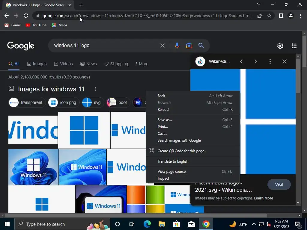The height and width of the screenshot is (230, 307).
Task: Select View page source
Action: click(193, 172)
